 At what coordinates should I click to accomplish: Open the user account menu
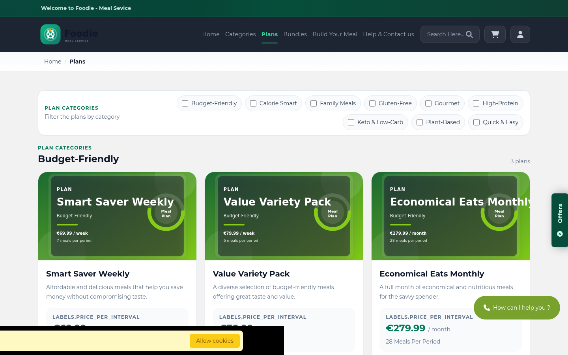(x=520, y=34)
